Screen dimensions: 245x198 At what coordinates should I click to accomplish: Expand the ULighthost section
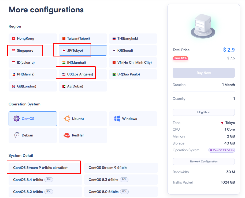tap(203, 112)
